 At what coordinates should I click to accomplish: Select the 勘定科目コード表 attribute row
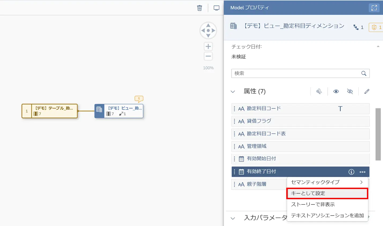click(300, 134)
